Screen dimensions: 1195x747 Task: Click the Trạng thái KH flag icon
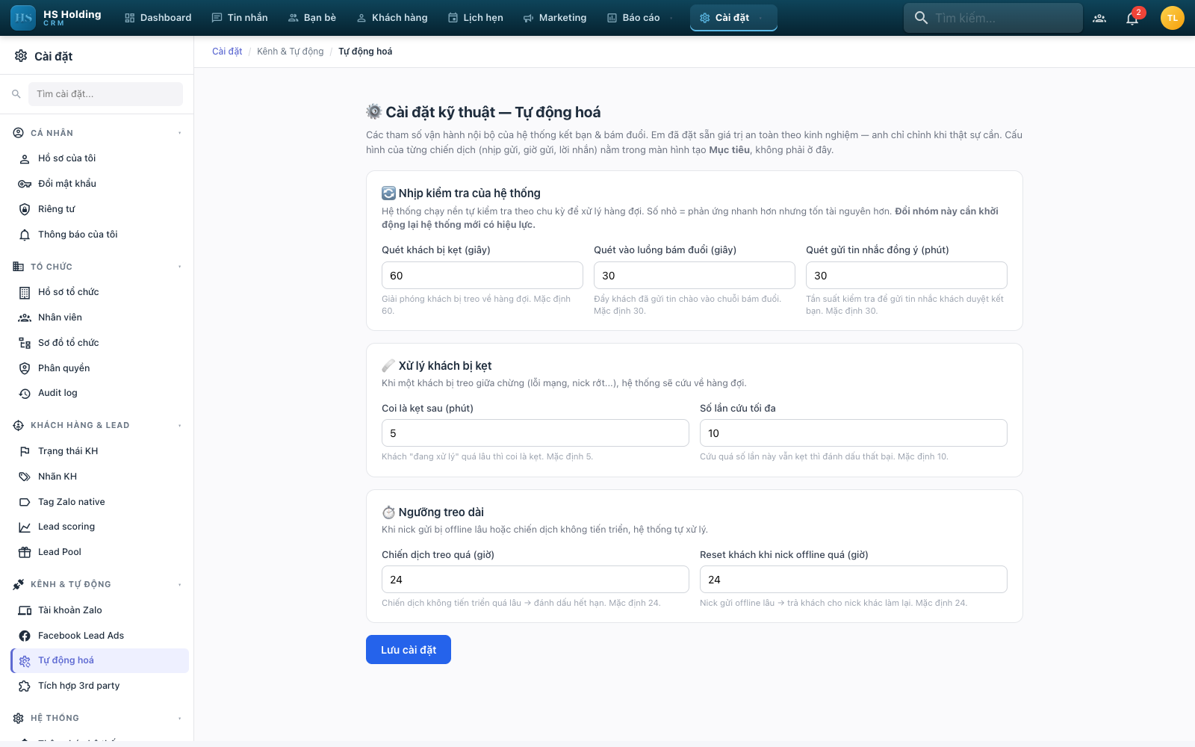coord(25,451)
